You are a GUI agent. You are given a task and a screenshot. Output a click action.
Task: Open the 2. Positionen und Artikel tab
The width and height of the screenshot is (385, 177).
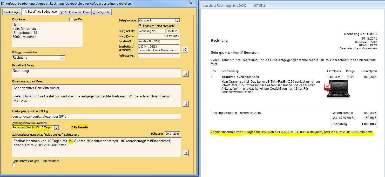(75, 12)
